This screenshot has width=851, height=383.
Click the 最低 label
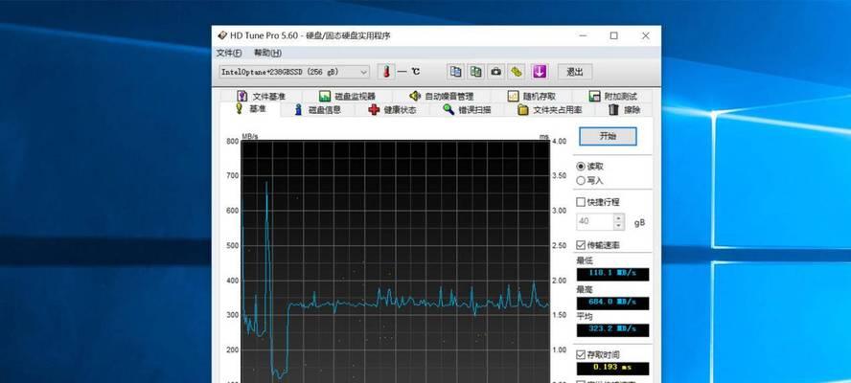pyautogui.click(x=585, y=261)
